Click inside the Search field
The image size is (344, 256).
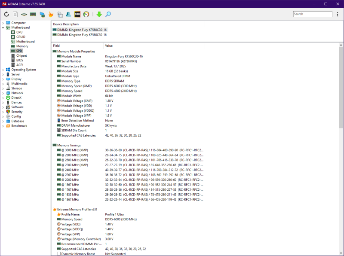coord(313,14)
